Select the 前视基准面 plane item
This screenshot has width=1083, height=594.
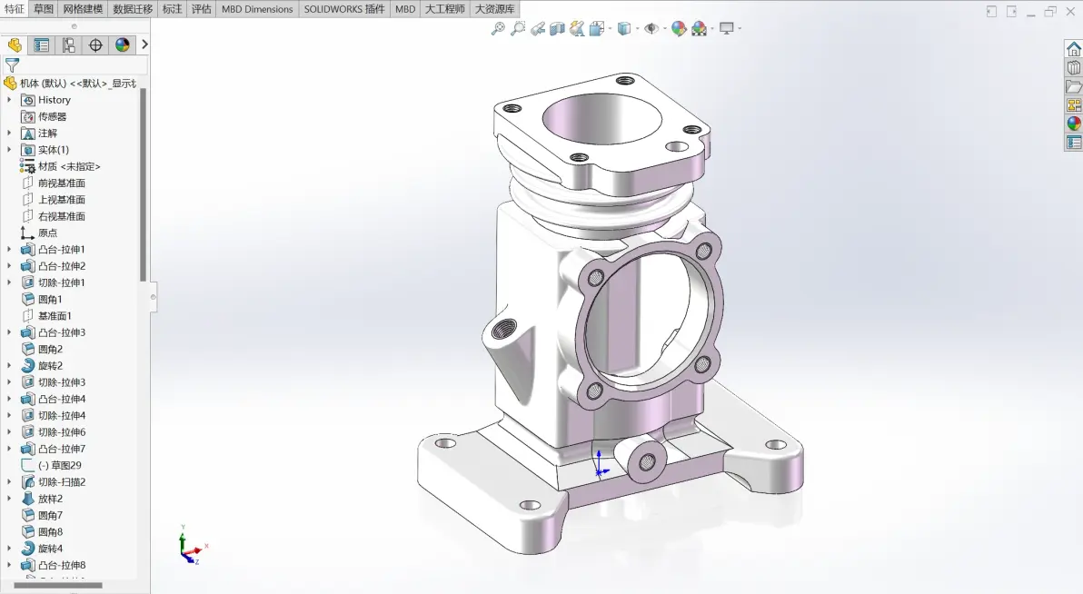[62, 183]
